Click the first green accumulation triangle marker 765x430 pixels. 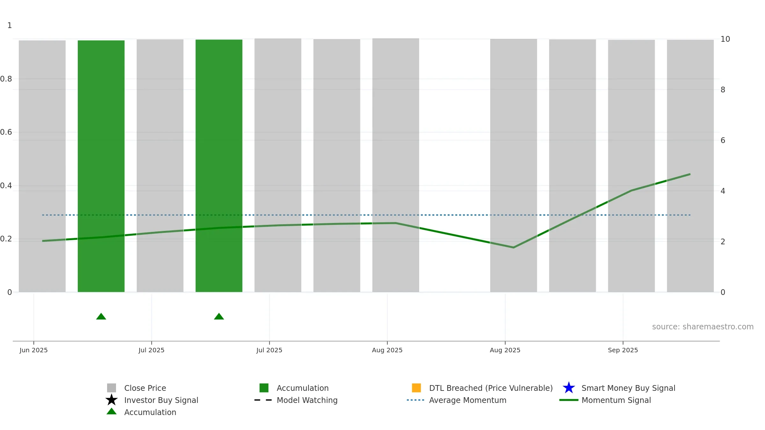click(101, 316)
